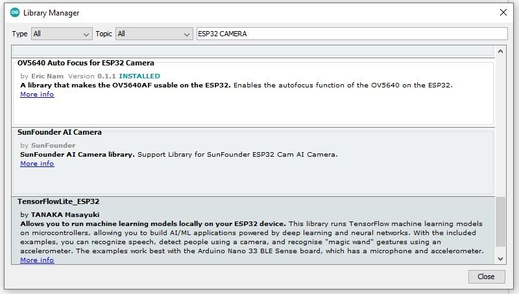Close the Library Manager window with X
This screenshot has height=294, width=519.
click(x=503, y=12)
